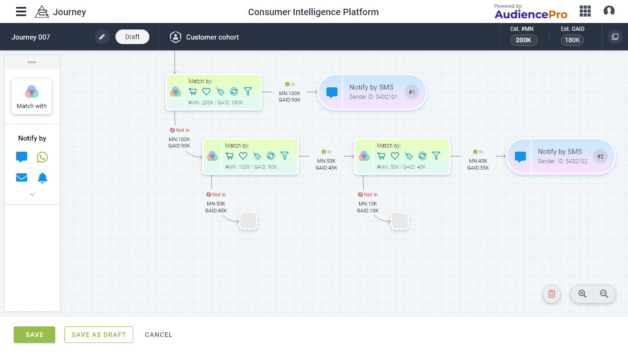Select the push notification bell icon
Image resolution: width=628 pixels, height=353 pixels.
(42, 178)
